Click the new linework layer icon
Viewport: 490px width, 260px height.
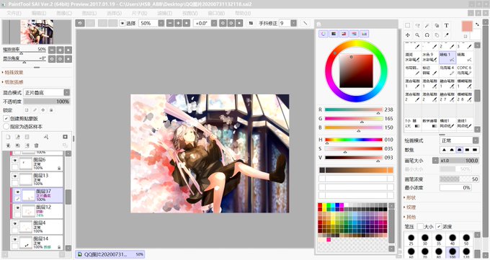(17, 137)
